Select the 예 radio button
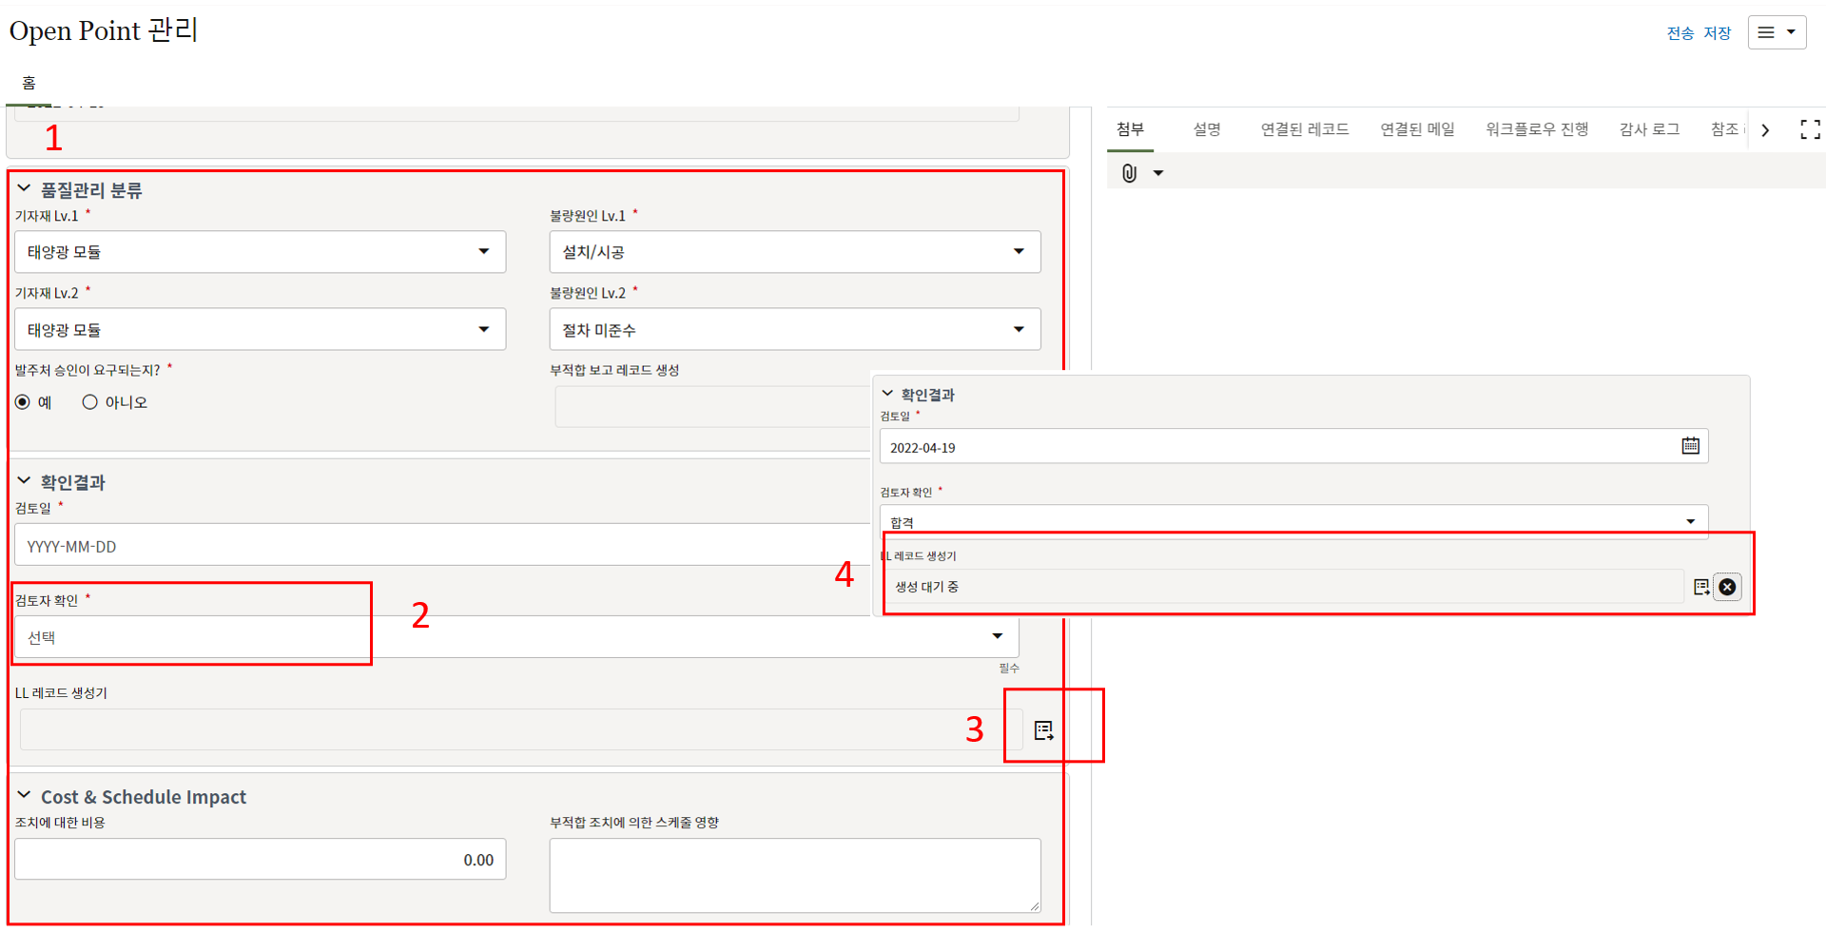The height and width of the screenshot is (932, 1826). click(23, 402)
